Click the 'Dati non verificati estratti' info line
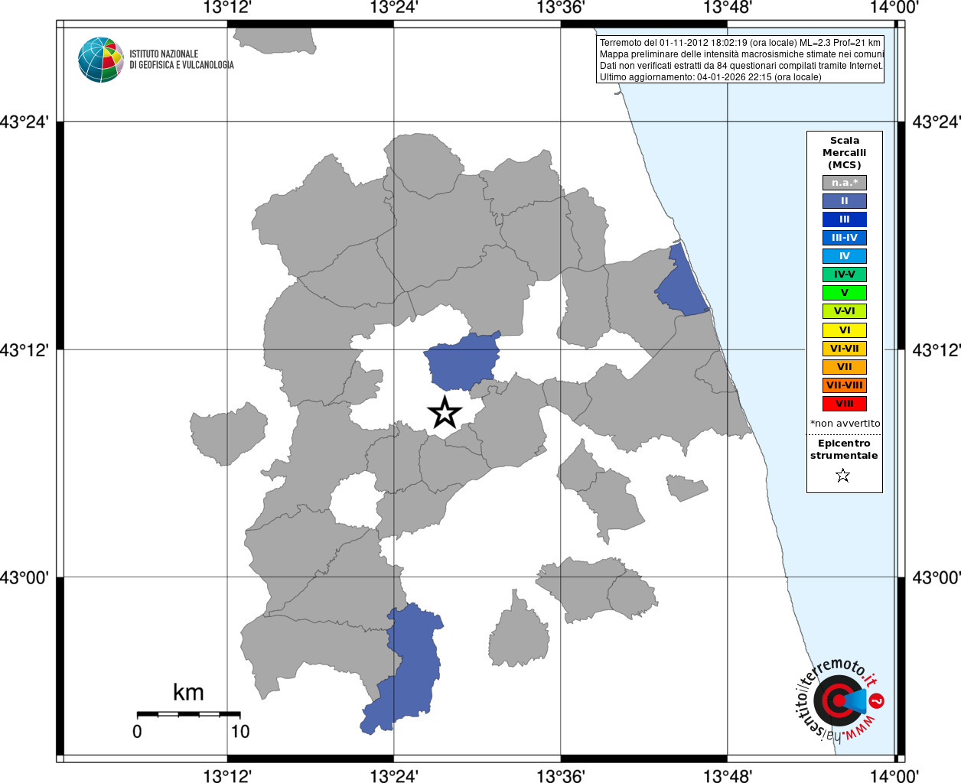 coord(741,66)
